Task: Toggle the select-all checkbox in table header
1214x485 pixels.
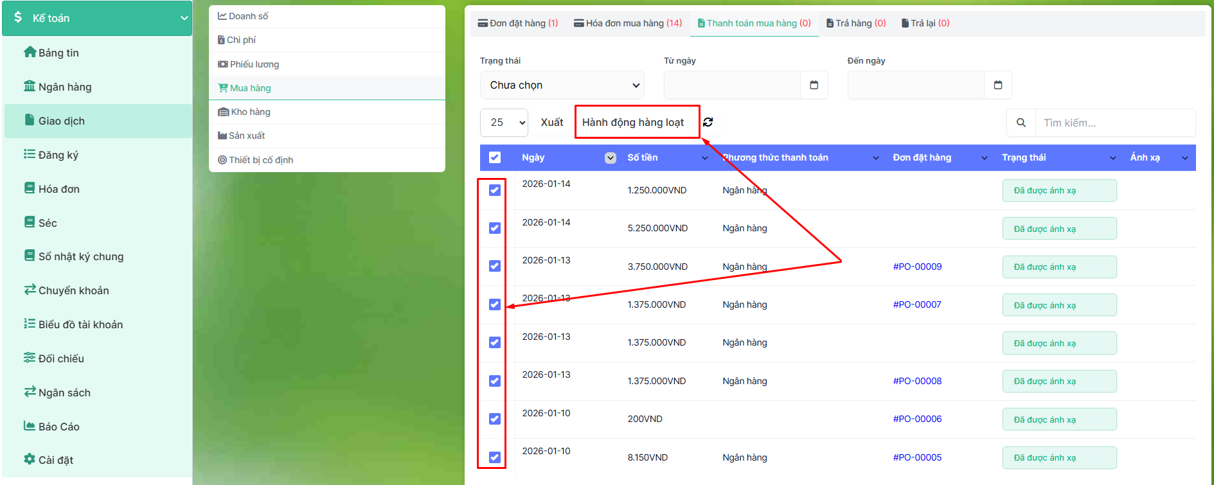Action: click(x=495, y=157)
